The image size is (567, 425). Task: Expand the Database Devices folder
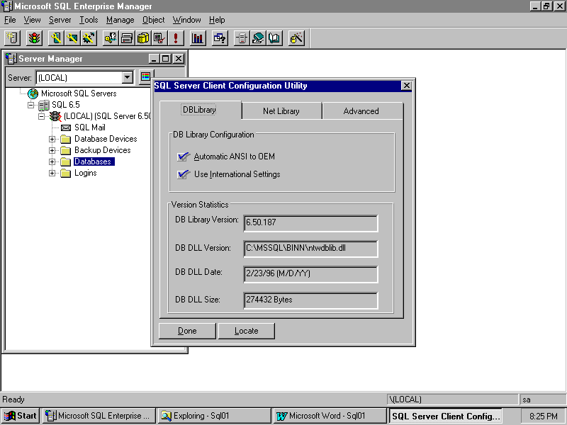point(52,139)
